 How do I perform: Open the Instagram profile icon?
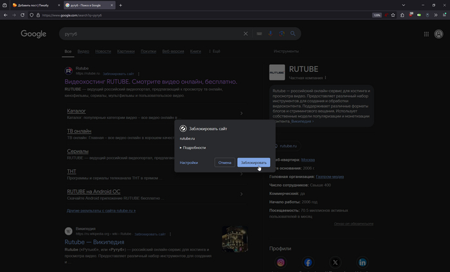click(281, 262)
